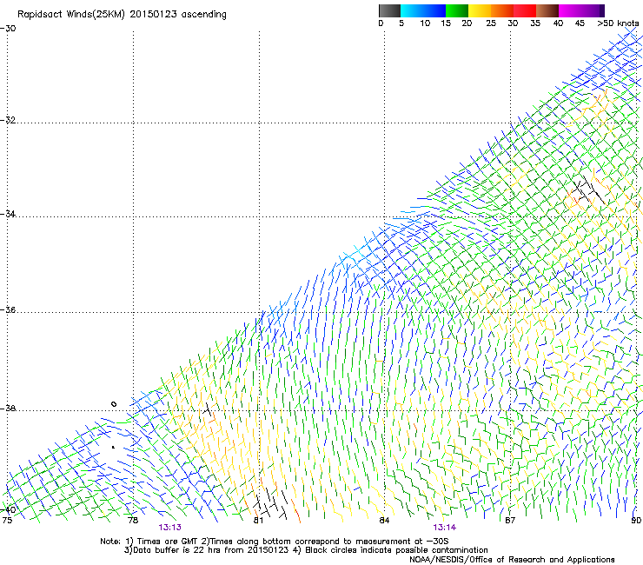Click the '81' longitude axis label
This screenshot has height=565, width=643.
point(258,521)
